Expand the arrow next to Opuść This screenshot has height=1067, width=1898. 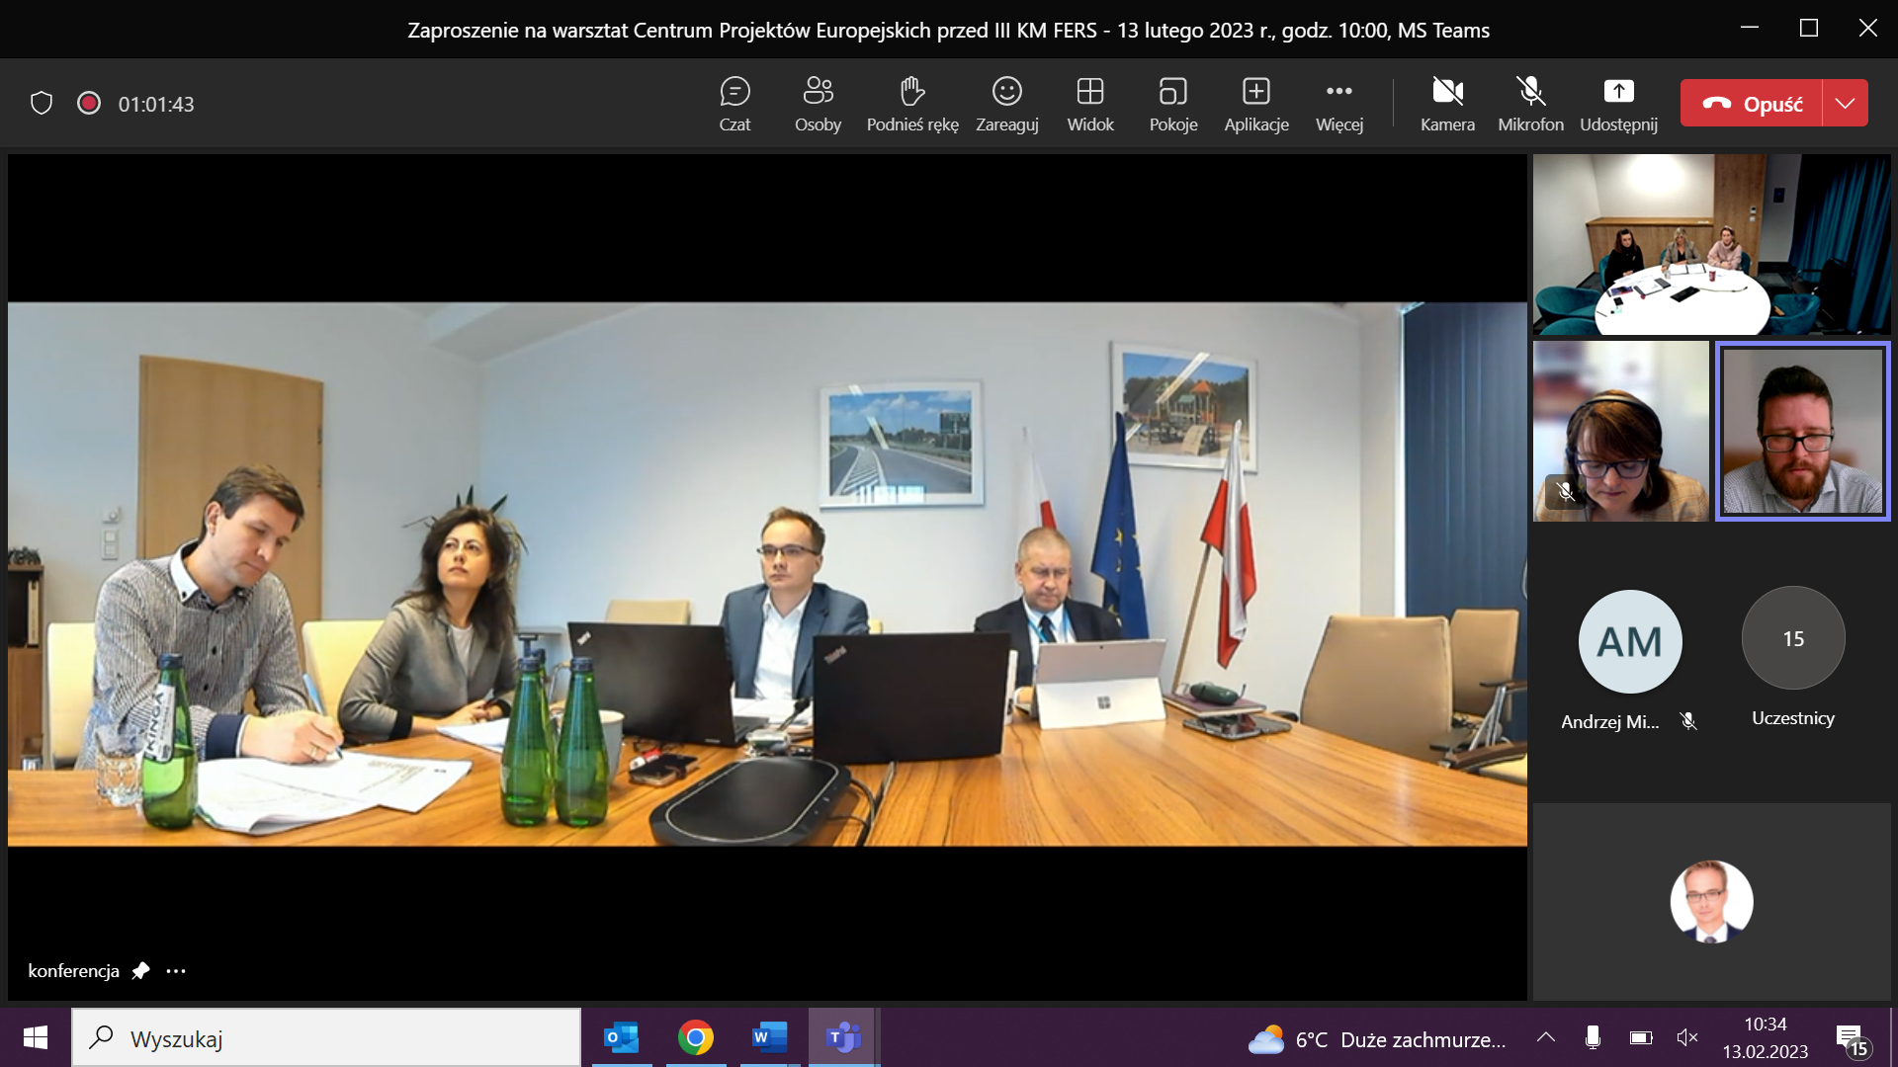1845,104
